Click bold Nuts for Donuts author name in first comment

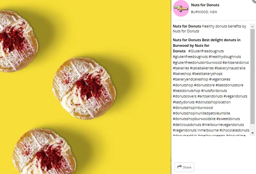187,26
